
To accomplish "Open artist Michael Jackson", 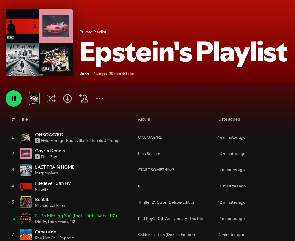I will 50,205.
